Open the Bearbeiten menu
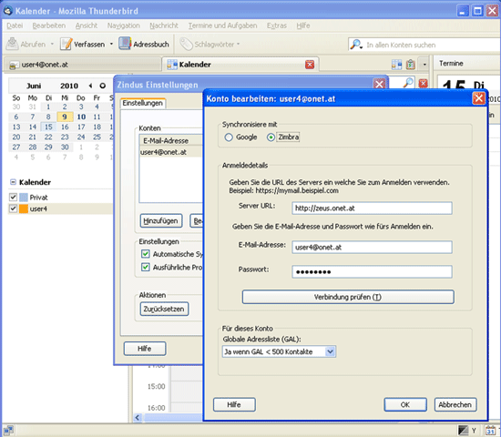 (x=49, y=25)
